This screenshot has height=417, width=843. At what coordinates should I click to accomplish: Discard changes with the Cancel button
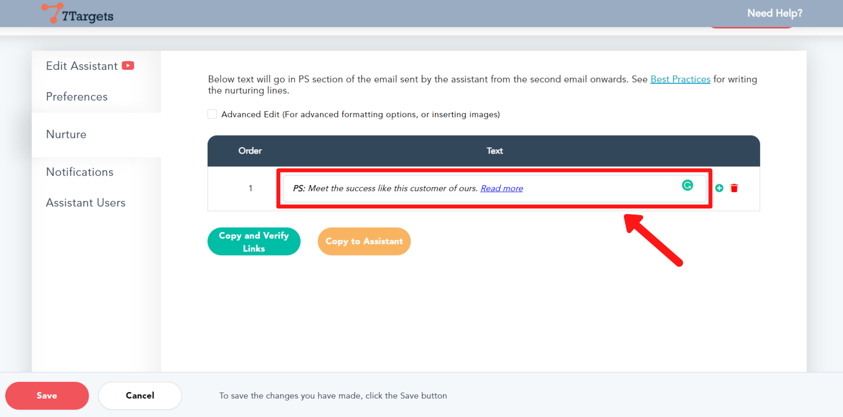coord(140,395)
